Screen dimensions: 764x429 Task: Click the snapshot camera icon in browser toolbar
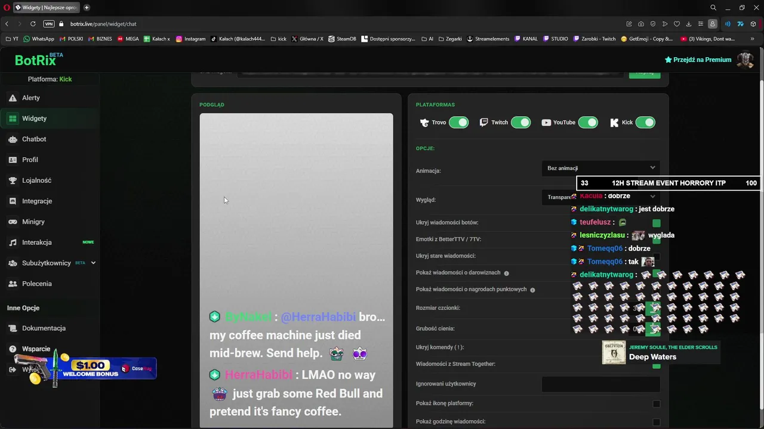pyautogui.click(x=641, y=24)
